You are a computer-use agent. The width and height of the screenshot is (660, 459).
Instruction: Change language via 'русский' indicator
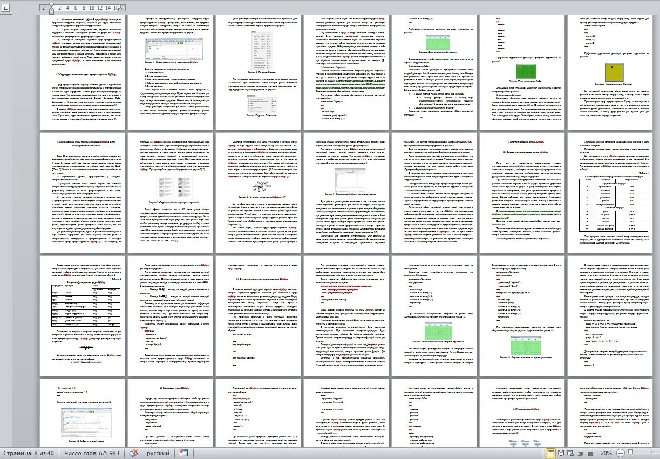[x=159, y=453]
